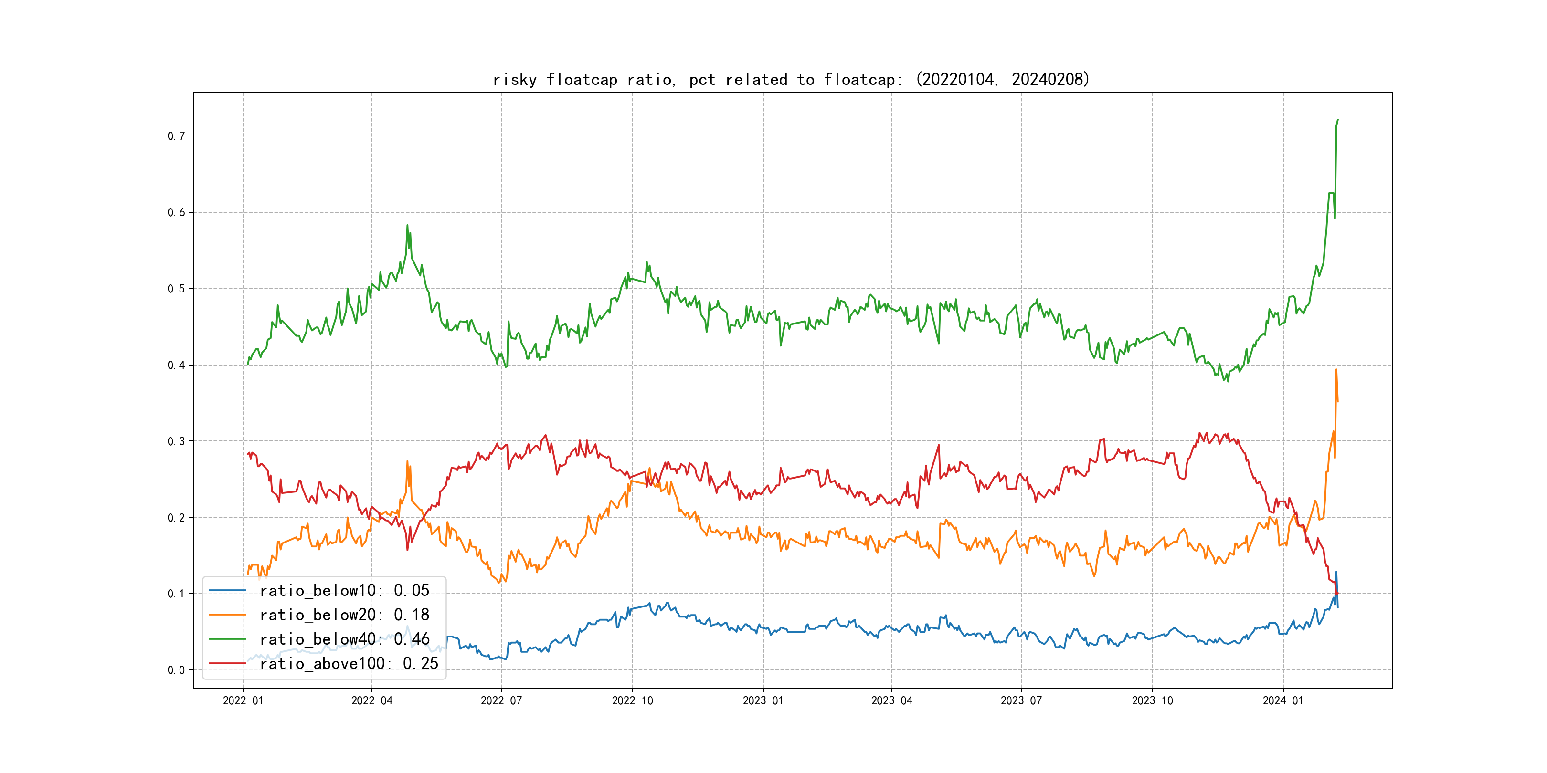1547x773 pixels.
Task: Click the chart title text
Action: click(x=791, y=79)
